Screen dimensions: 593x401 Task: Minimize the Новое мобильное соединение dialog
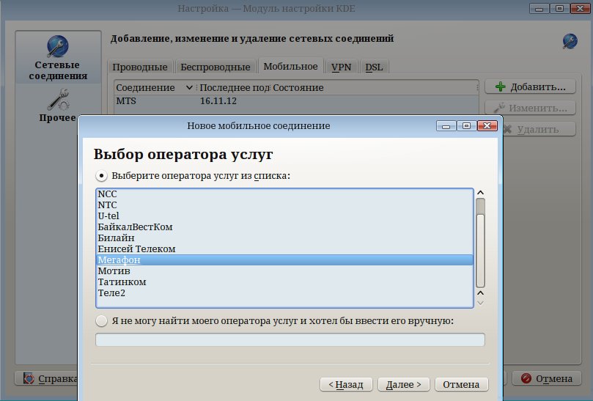pos(446,126)
